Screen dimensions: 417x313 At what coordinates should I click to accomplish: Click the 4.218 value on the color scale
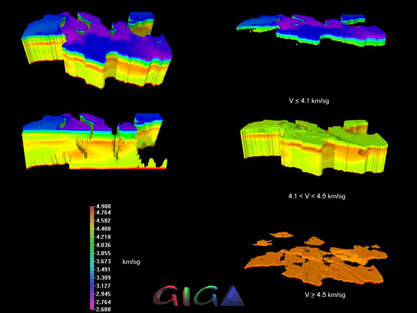point(103,237)
